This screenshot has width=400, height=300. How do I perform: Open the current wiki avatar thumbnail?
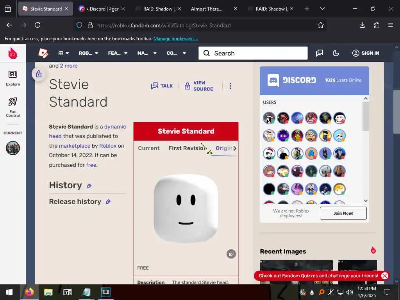(13, 148)
